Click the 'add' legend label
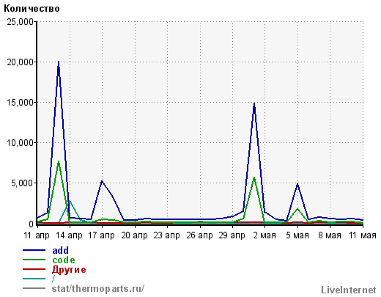The width and height of the screenshot is (381, 297). pos(60,250)
